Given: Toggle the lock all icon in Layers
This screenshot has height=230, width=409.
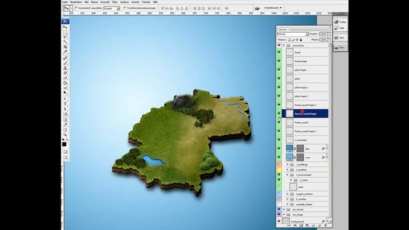Looking at the screenshot, I should click(x=301, y=40).
